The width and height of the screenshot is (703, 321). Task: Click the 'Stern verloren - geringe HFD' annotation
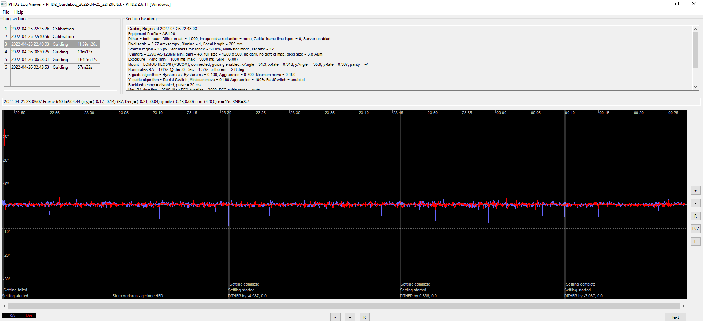138,296
